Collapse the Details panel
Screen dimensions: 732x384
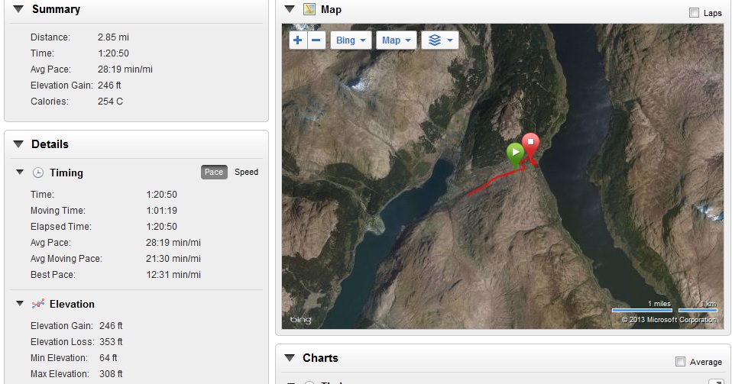18,144
